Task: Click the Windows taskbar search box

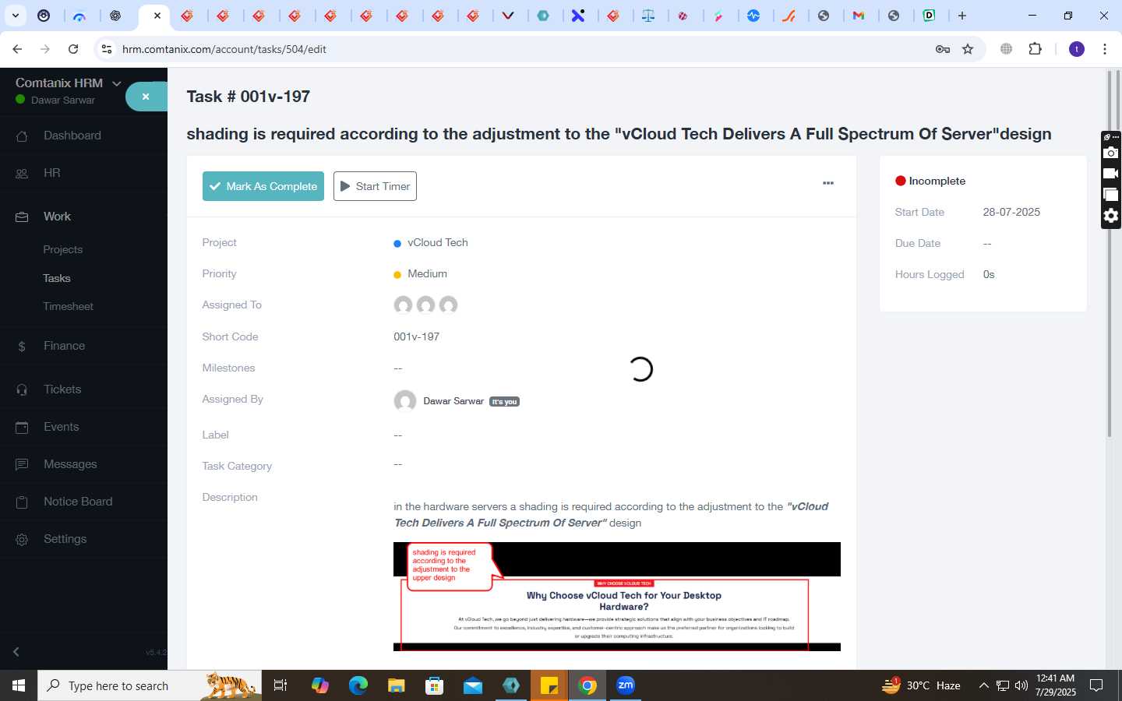Action: pos(149,685)
